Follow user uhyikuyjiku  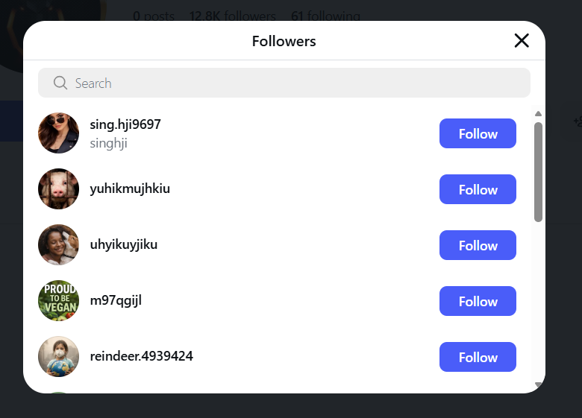point(478,245)
